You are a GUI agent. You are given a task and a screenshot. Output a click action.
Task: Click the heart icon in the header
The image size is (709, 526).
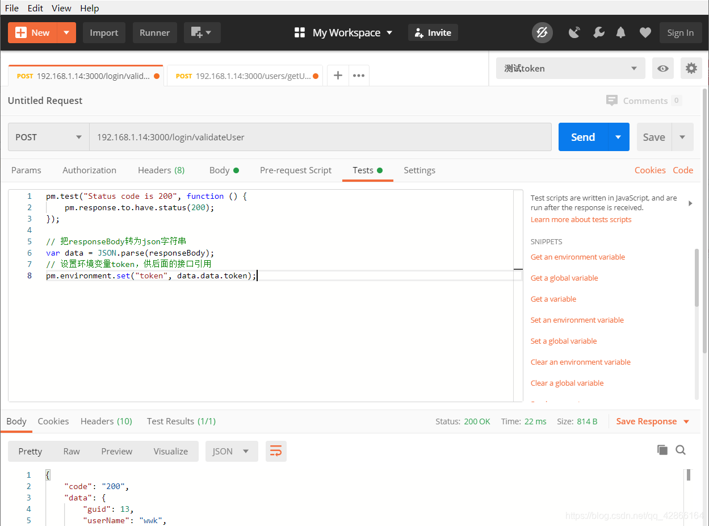[x=645, y=32]
